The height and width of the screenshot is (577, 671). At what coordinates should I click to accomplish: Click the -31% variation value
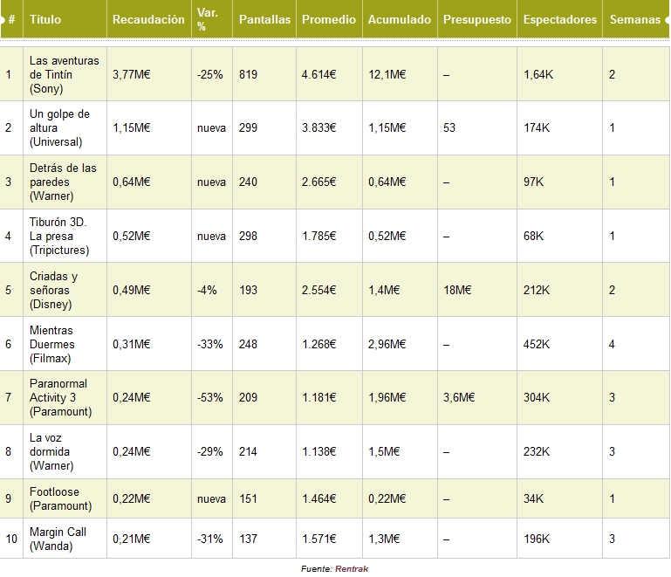[x=209, y=539]
